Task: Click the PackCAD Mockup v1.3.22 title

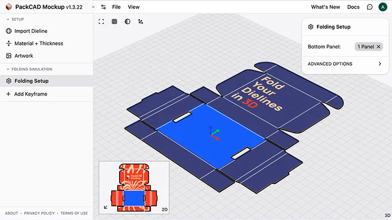Action: [x=49, y=7]
